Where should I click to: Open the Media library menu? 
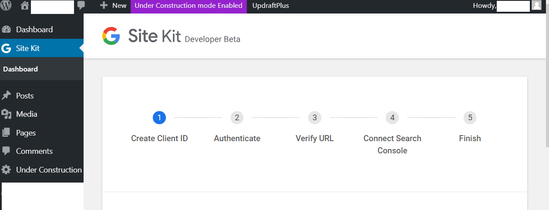point(26,114)
